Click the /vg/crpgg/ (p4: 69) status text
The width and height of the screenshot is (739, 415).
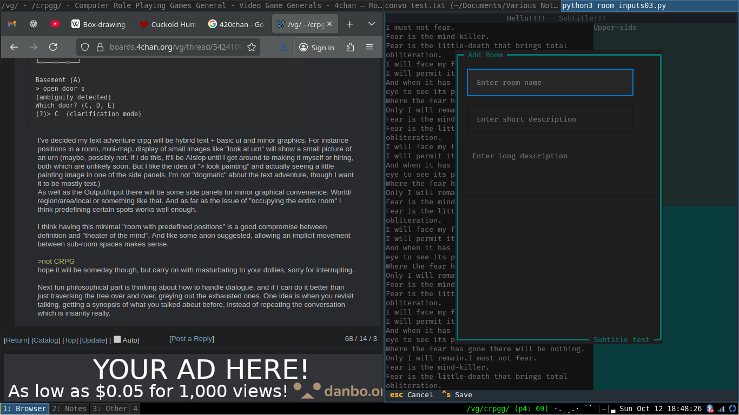coord(507,409)
